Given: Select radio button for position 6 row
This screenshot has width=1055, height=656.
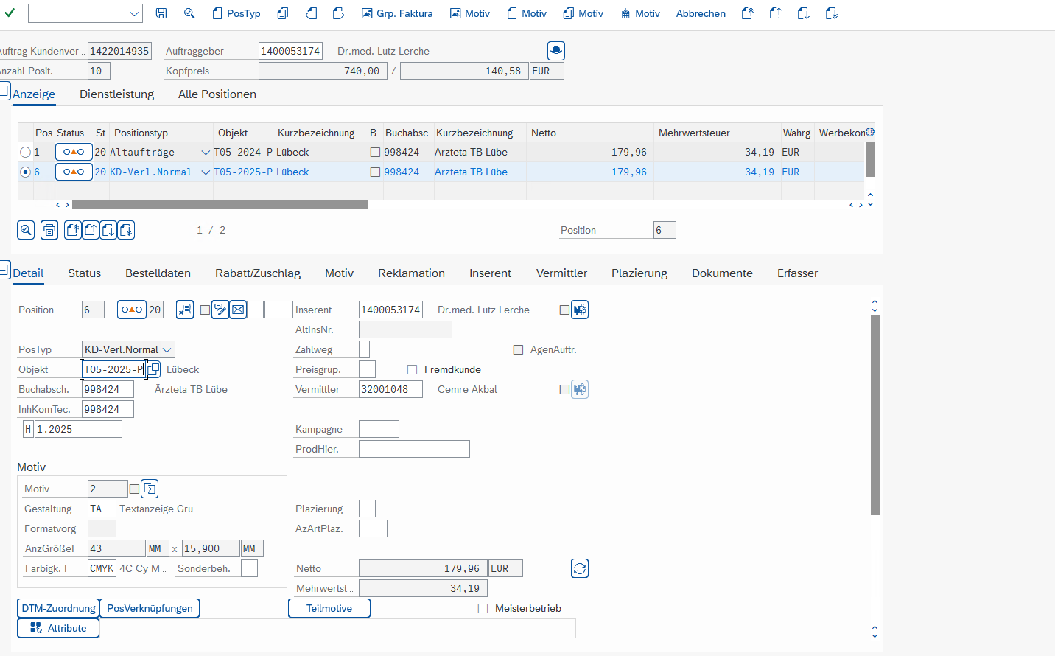Looking at the screenshot, I should click(x=26, y=172).
